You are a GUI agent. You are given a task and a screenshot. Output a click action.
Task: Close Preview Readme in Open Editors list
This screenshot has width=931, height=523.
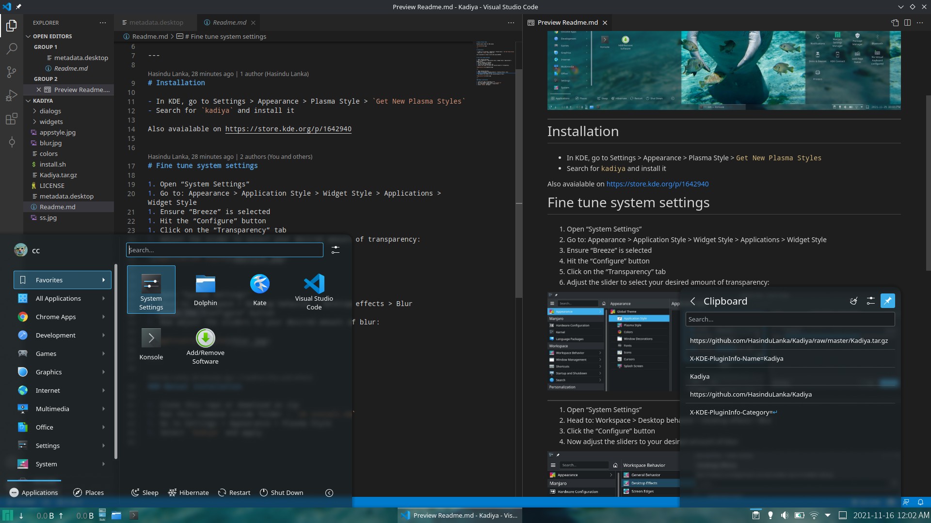pos(39,90)
